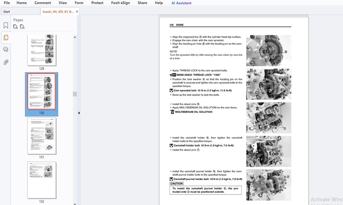
Task: Click the camshaft journal holder photo
Action: click(269, 185)
